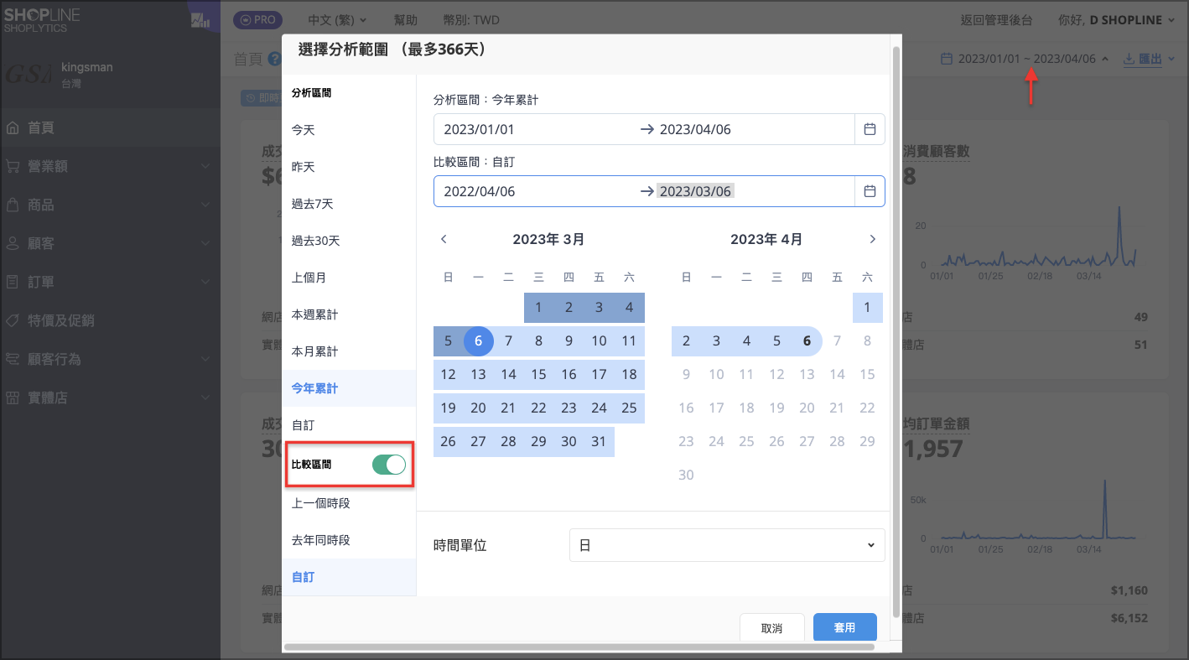The image size is (1189, 660).
Task: Click the 匯出 export download icon
Action: (1129, 59)
